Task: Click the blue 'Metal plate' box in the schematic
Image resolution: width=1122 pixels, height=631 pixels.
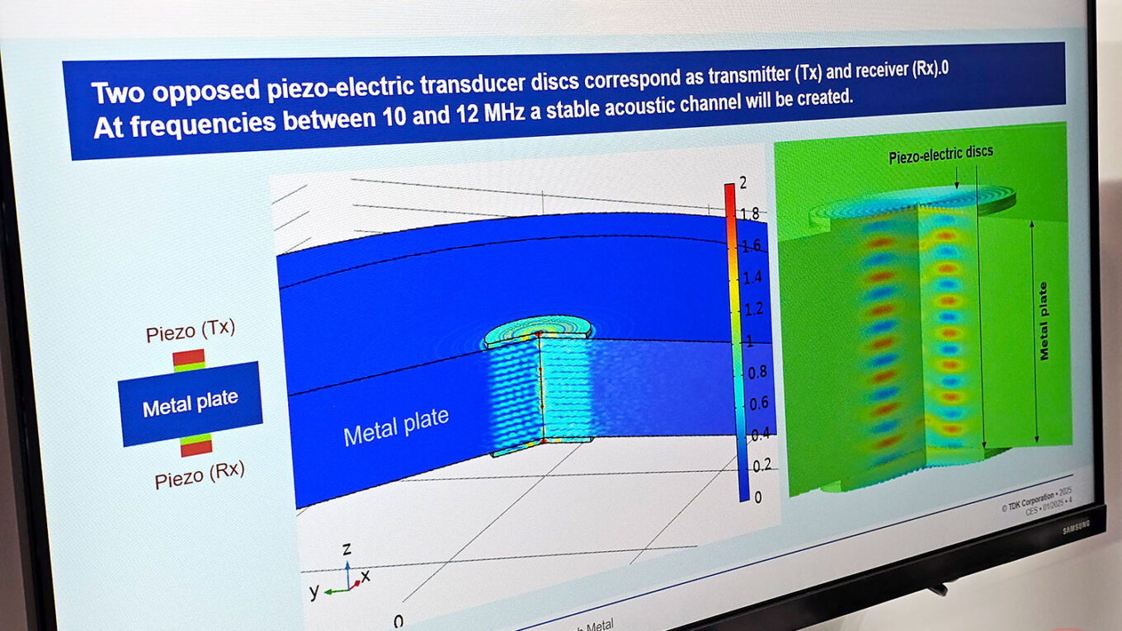Action: (191, 403)
